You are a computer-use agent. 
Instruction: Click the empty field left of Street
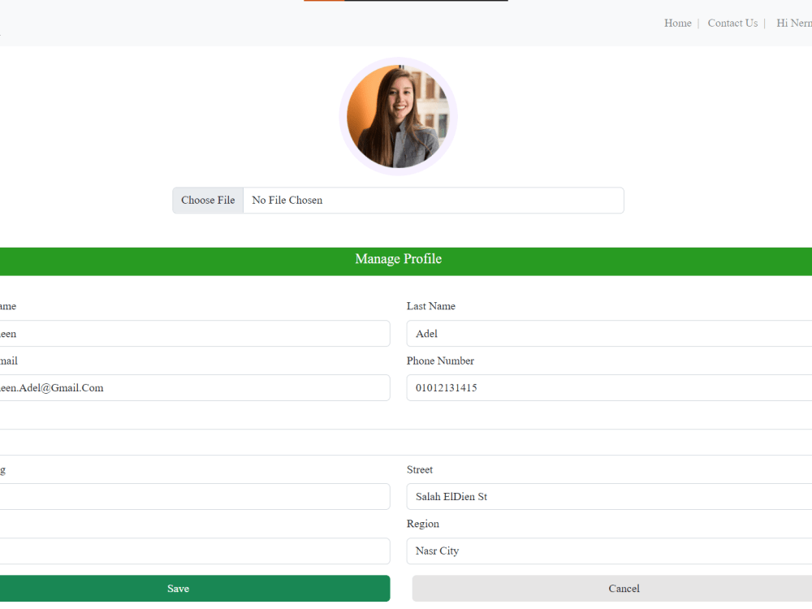195,497
